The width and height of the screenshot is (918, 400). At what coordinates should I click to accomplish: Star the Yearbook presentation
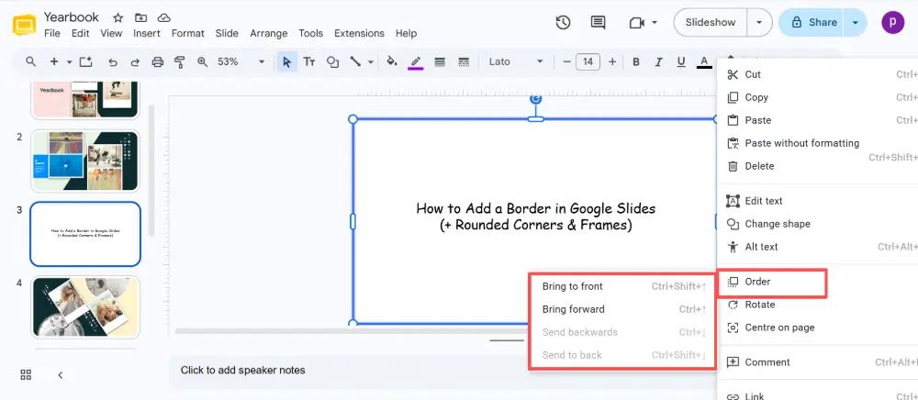coord(118,17)
